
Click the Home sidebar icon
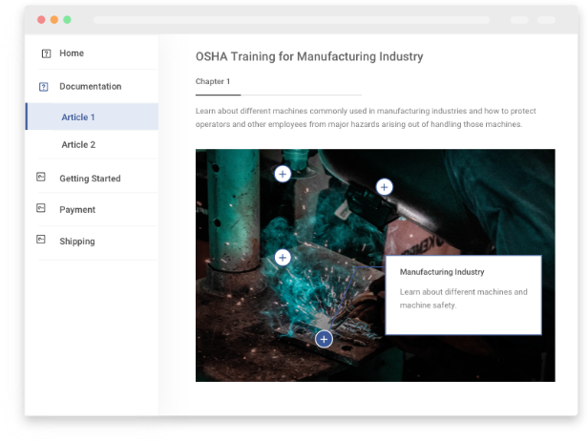[x=46, y=53]
